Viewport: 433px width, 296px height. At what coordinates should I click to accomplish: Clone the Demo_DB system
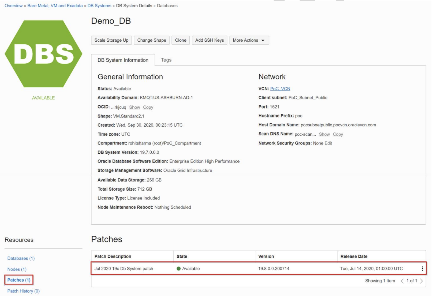pyautogui.click(x=181, y=40)
